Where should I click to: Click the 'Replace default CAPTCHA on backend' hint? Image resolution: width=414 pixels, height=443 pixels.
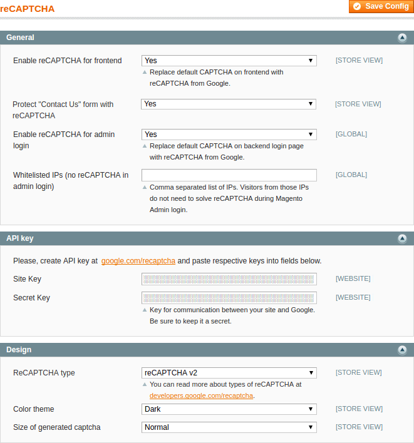point(227,151)
